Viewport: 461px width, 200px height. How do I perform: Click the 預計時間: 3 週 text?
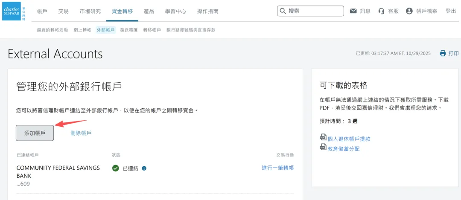(338, 121)
